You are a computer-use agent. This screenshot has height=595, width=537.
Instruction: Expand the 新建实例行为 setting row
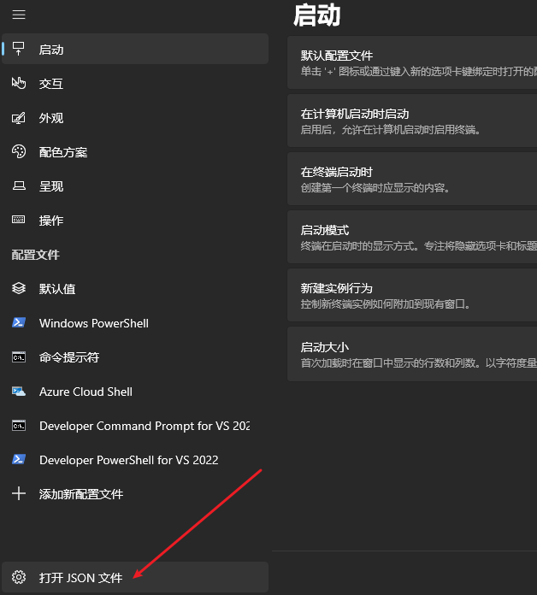tap(412, 295)
